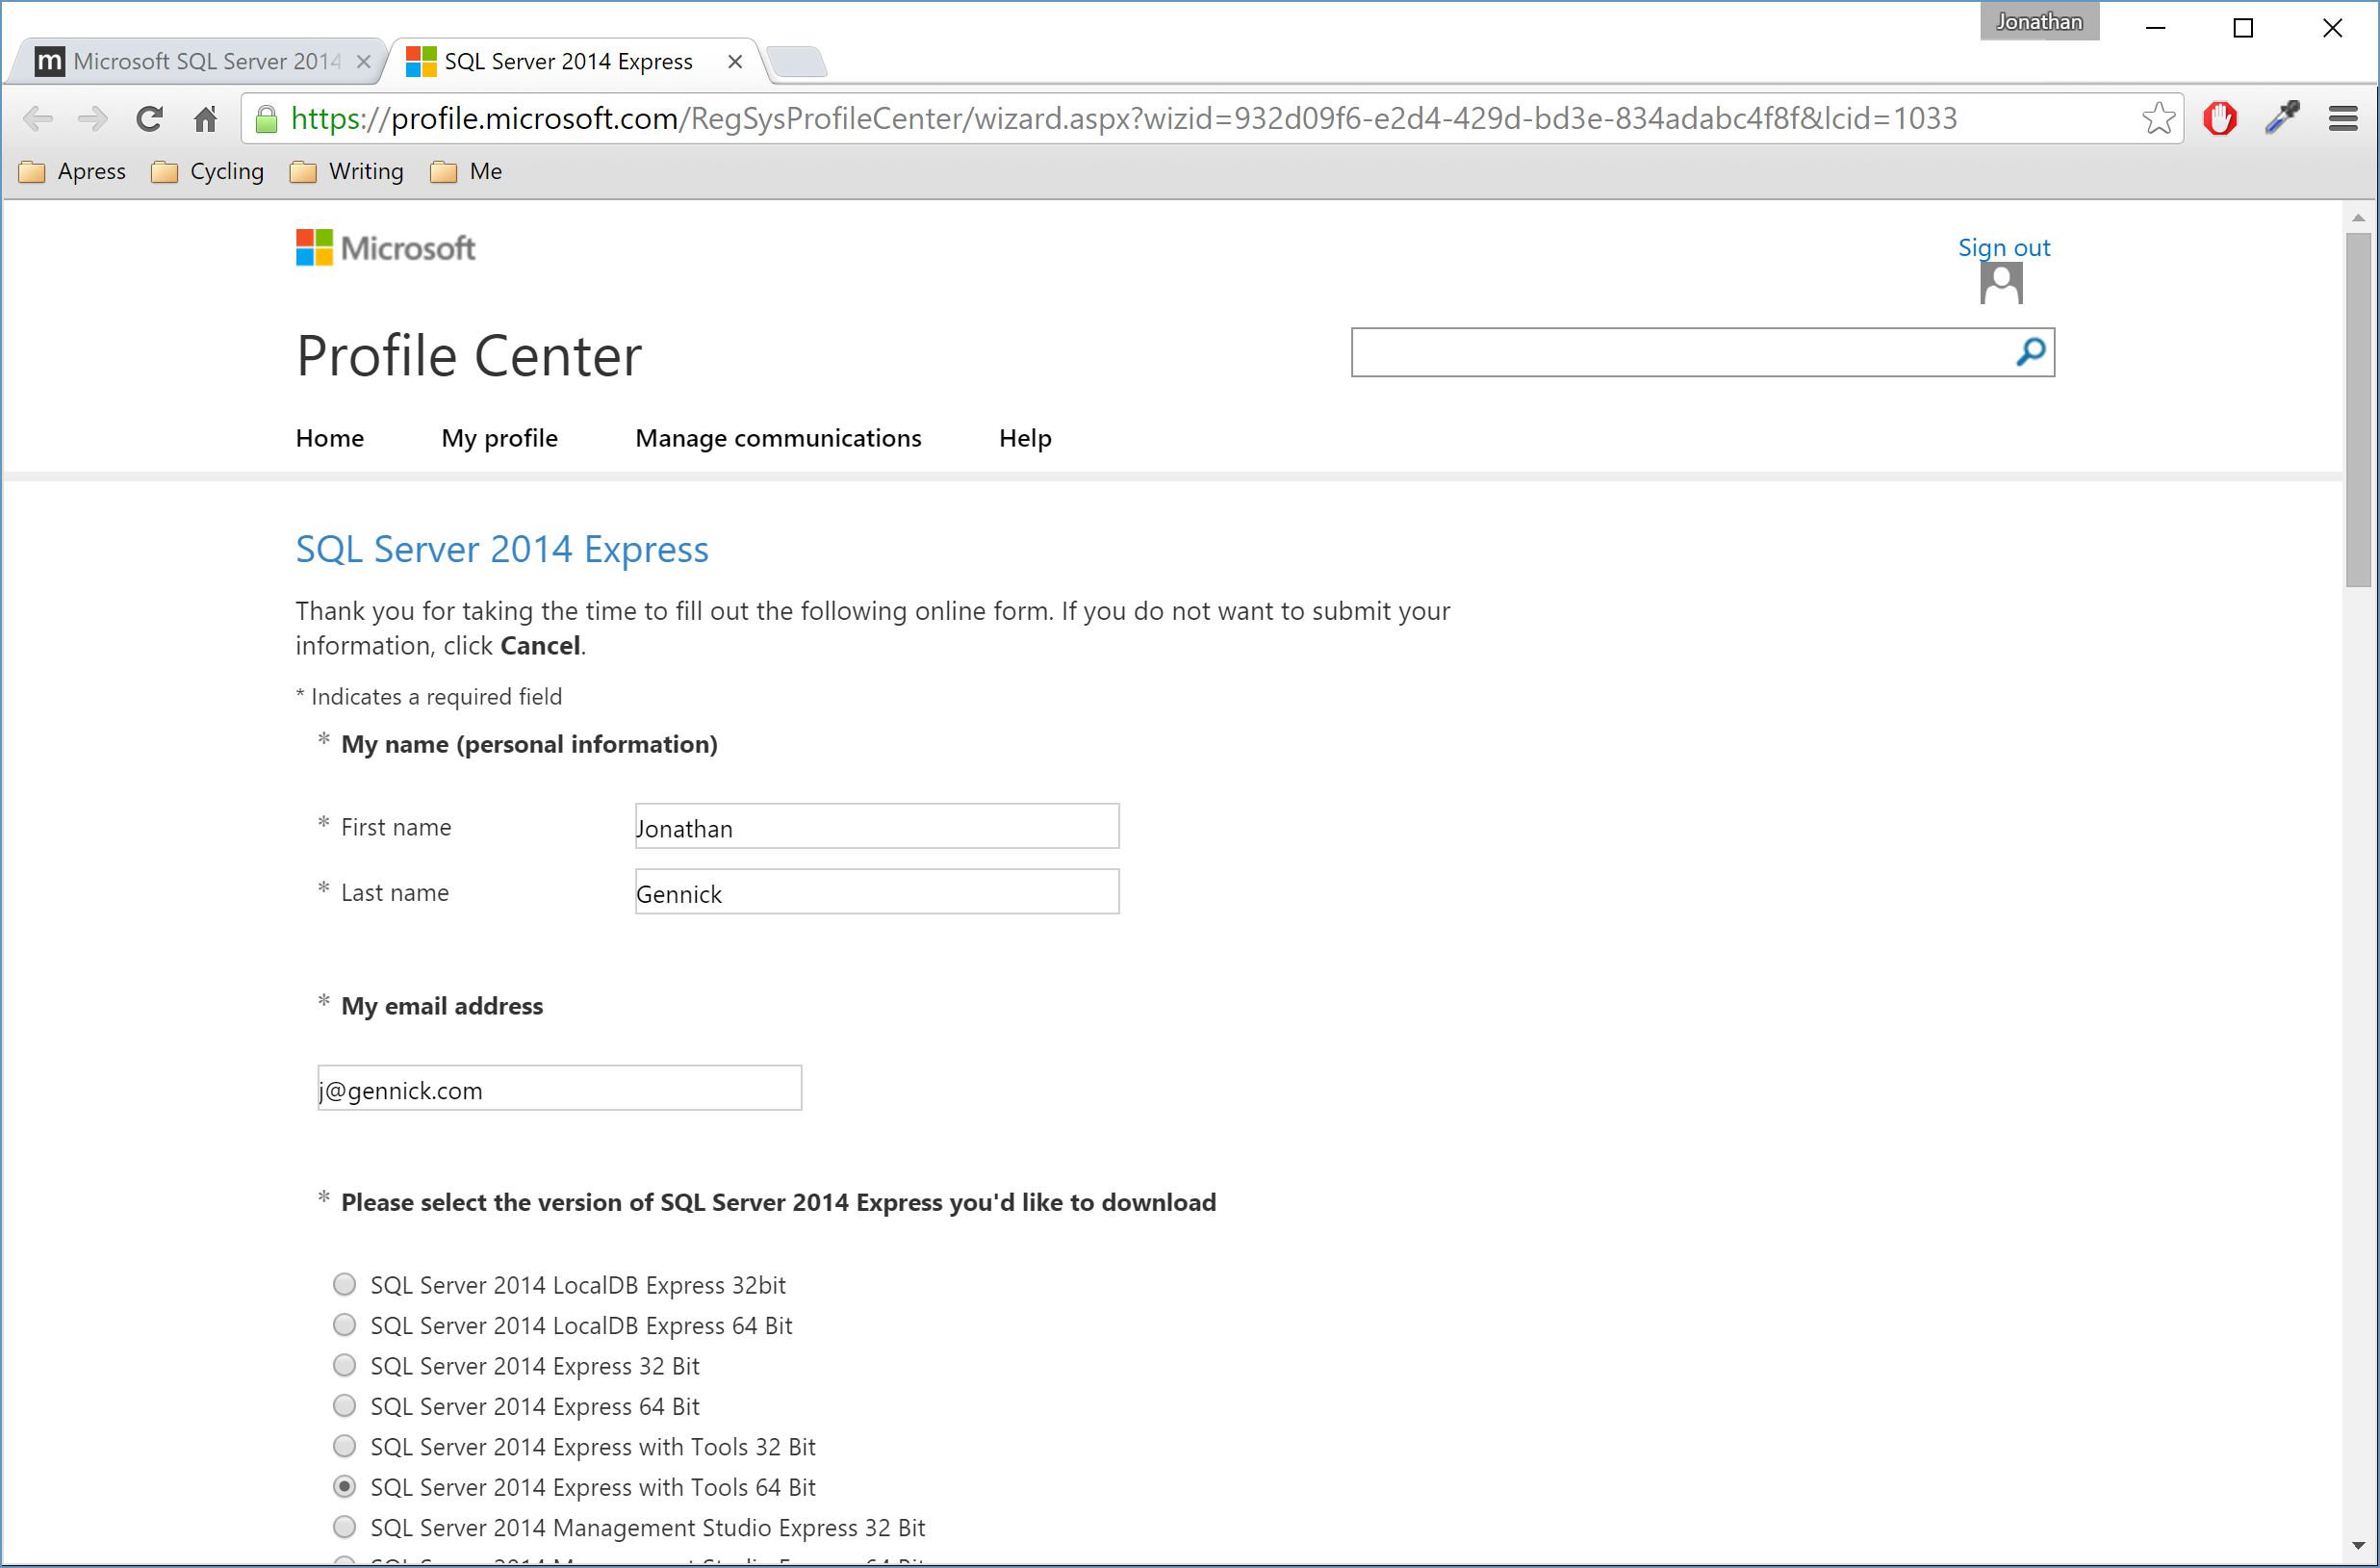Image resolution: width=2380 pixels, height=1568 pixels.
Task: Pick Express with Tools 32 Bit option
Action: (344, 1446)
